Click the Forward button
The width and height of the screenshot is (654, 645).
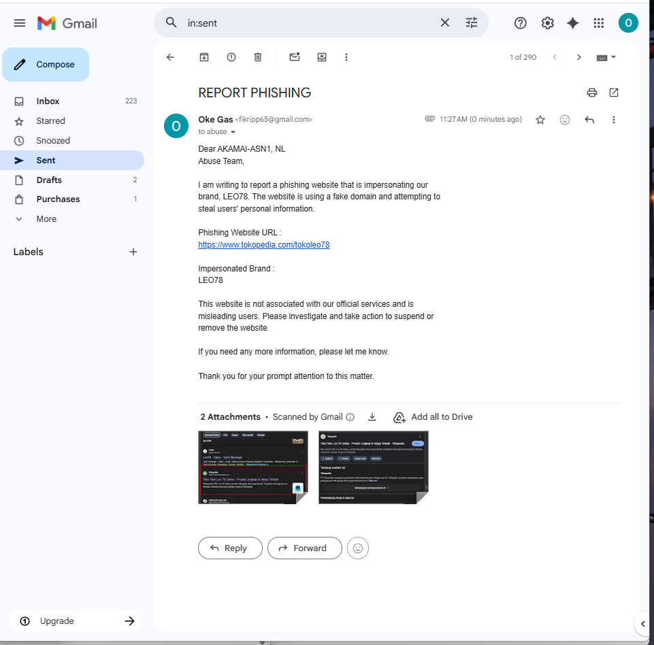click(x=304, y=548)
